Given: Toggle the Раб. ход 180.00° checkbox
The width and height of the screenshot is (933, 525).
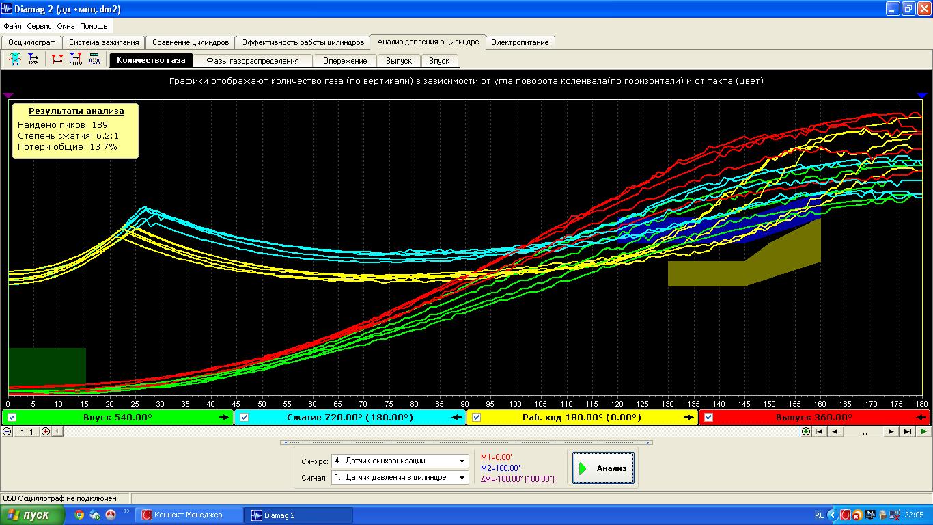Looking at the screenshot, I should (477, 418).
